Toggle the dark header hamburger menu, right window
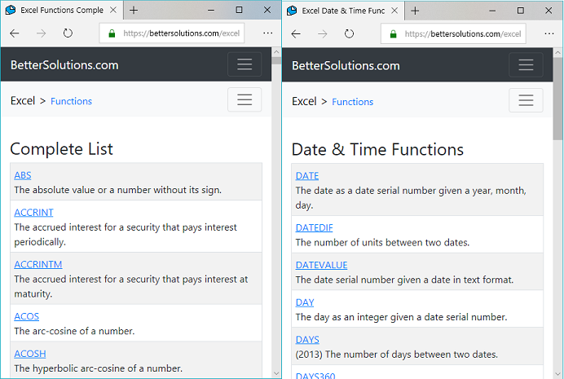Screen dimensions: 564x379 [x=526, y=65]
